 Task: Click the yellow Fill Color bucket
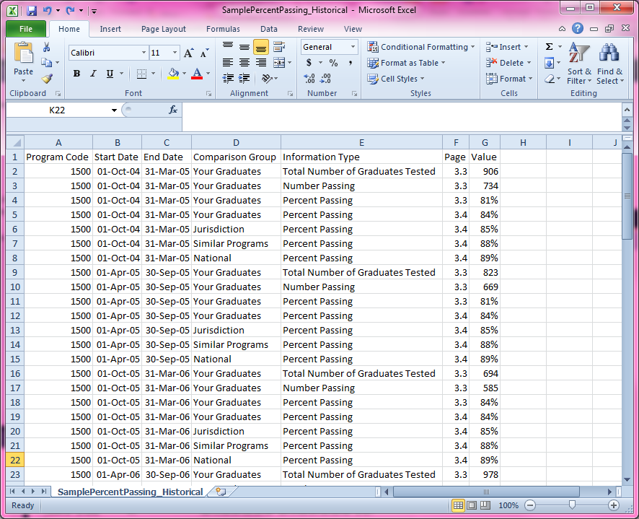pos(173,74)
